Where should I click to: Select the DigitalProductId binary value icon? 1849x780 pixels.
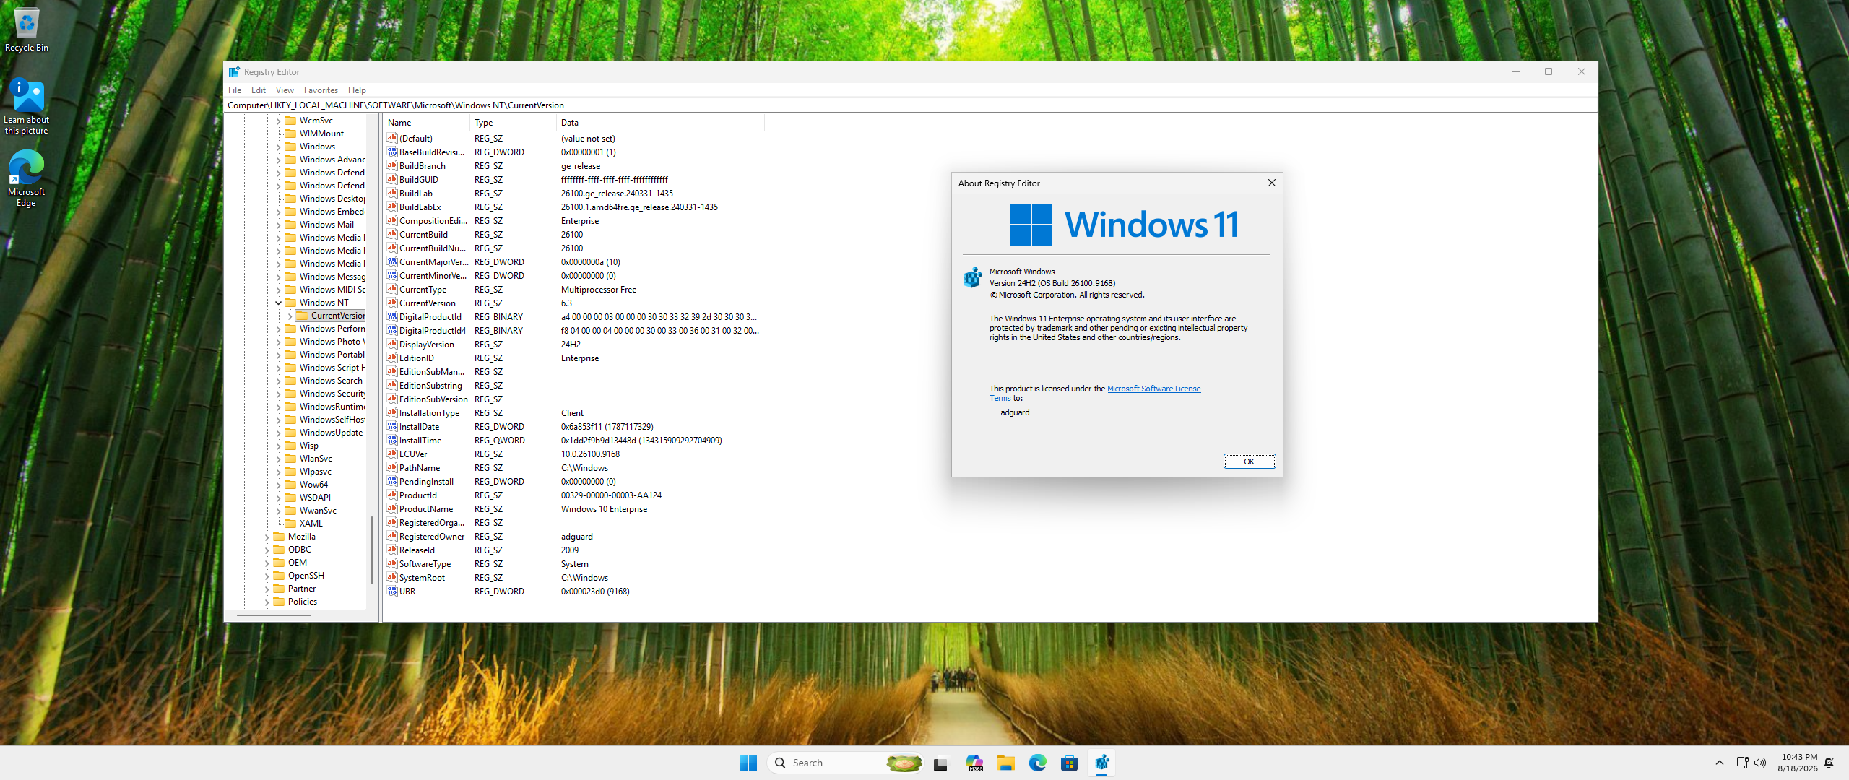(x=392, y=316)
